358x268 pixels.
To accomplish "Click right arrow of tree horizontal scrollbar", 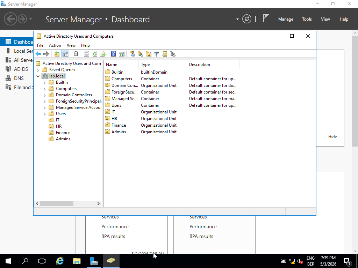I will pos(98,203).
